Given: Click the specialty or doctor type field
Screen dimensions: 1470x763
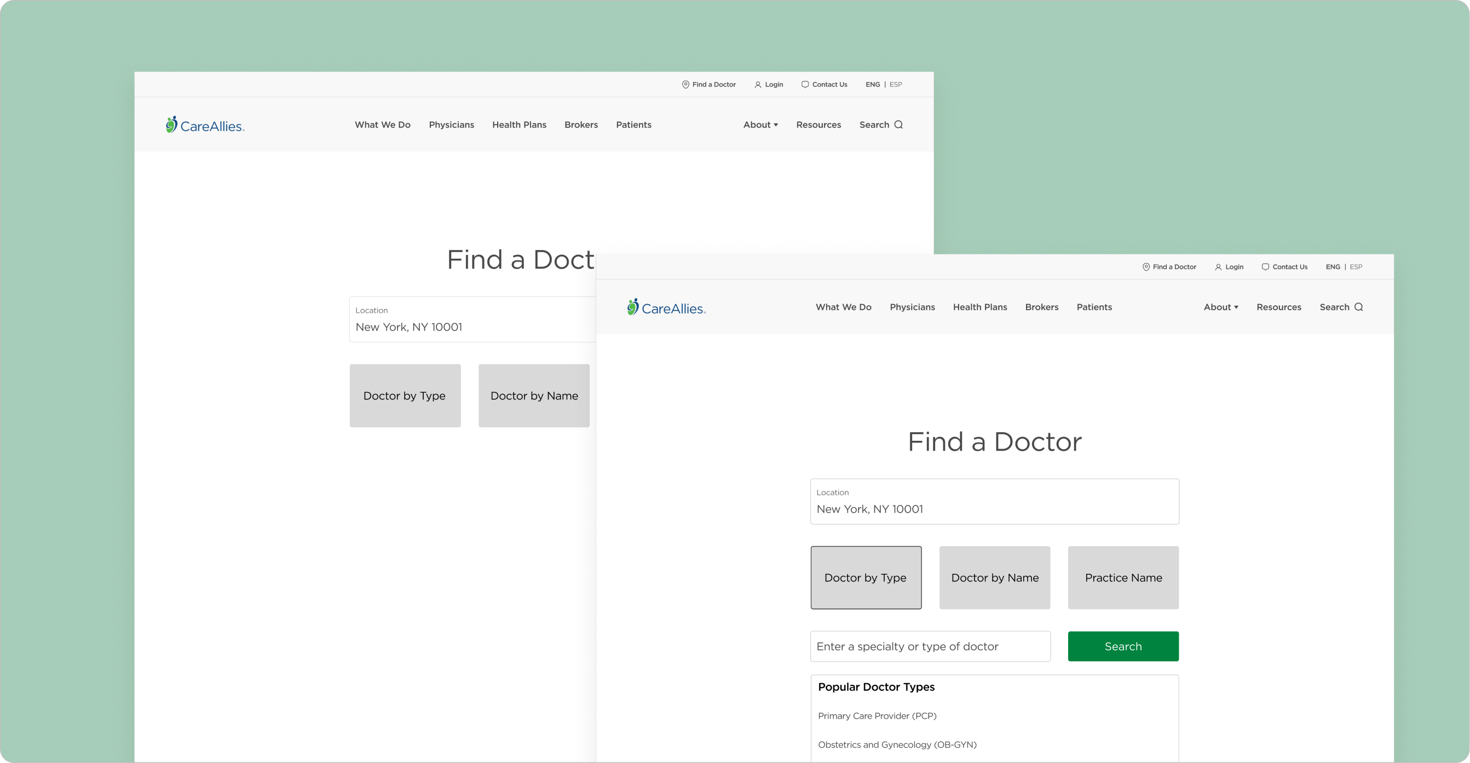Looking at the screenshot, I should pos(930,646).
